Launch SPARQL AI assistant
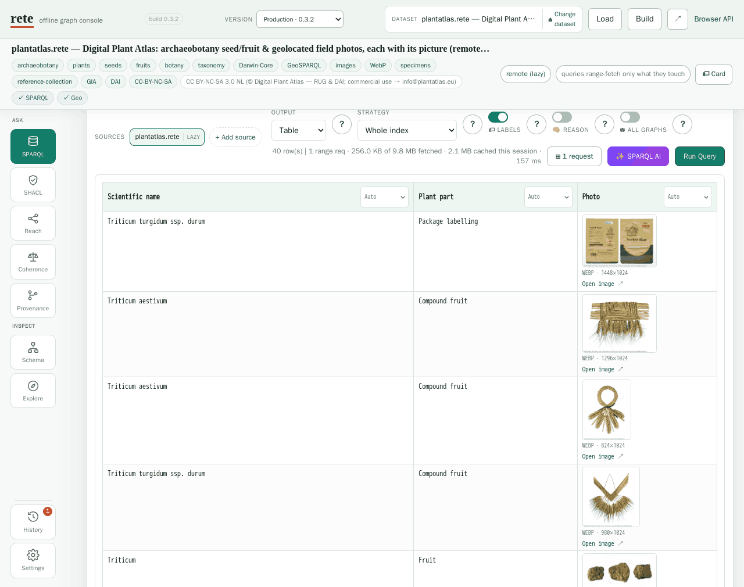The height and width of the screenshot is (587, 744). (x=638, y=156)
